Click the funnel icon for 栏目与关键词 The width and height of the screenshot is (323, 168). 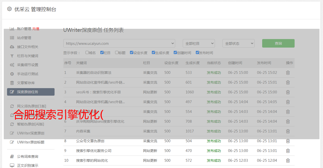click(12, 56)
